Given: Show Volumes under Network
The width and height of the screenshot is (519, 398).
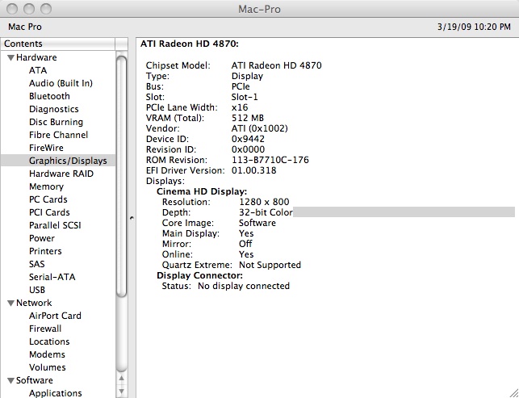Looking at the screenshot, I should point(48,367).
